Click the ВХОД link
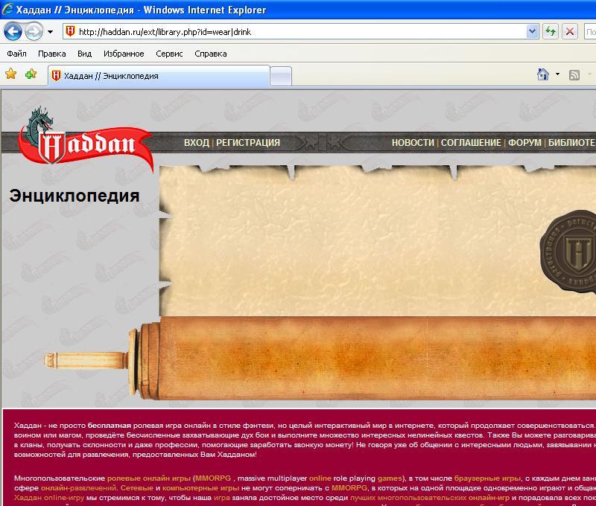596x506 pixels. coord(197,143)
